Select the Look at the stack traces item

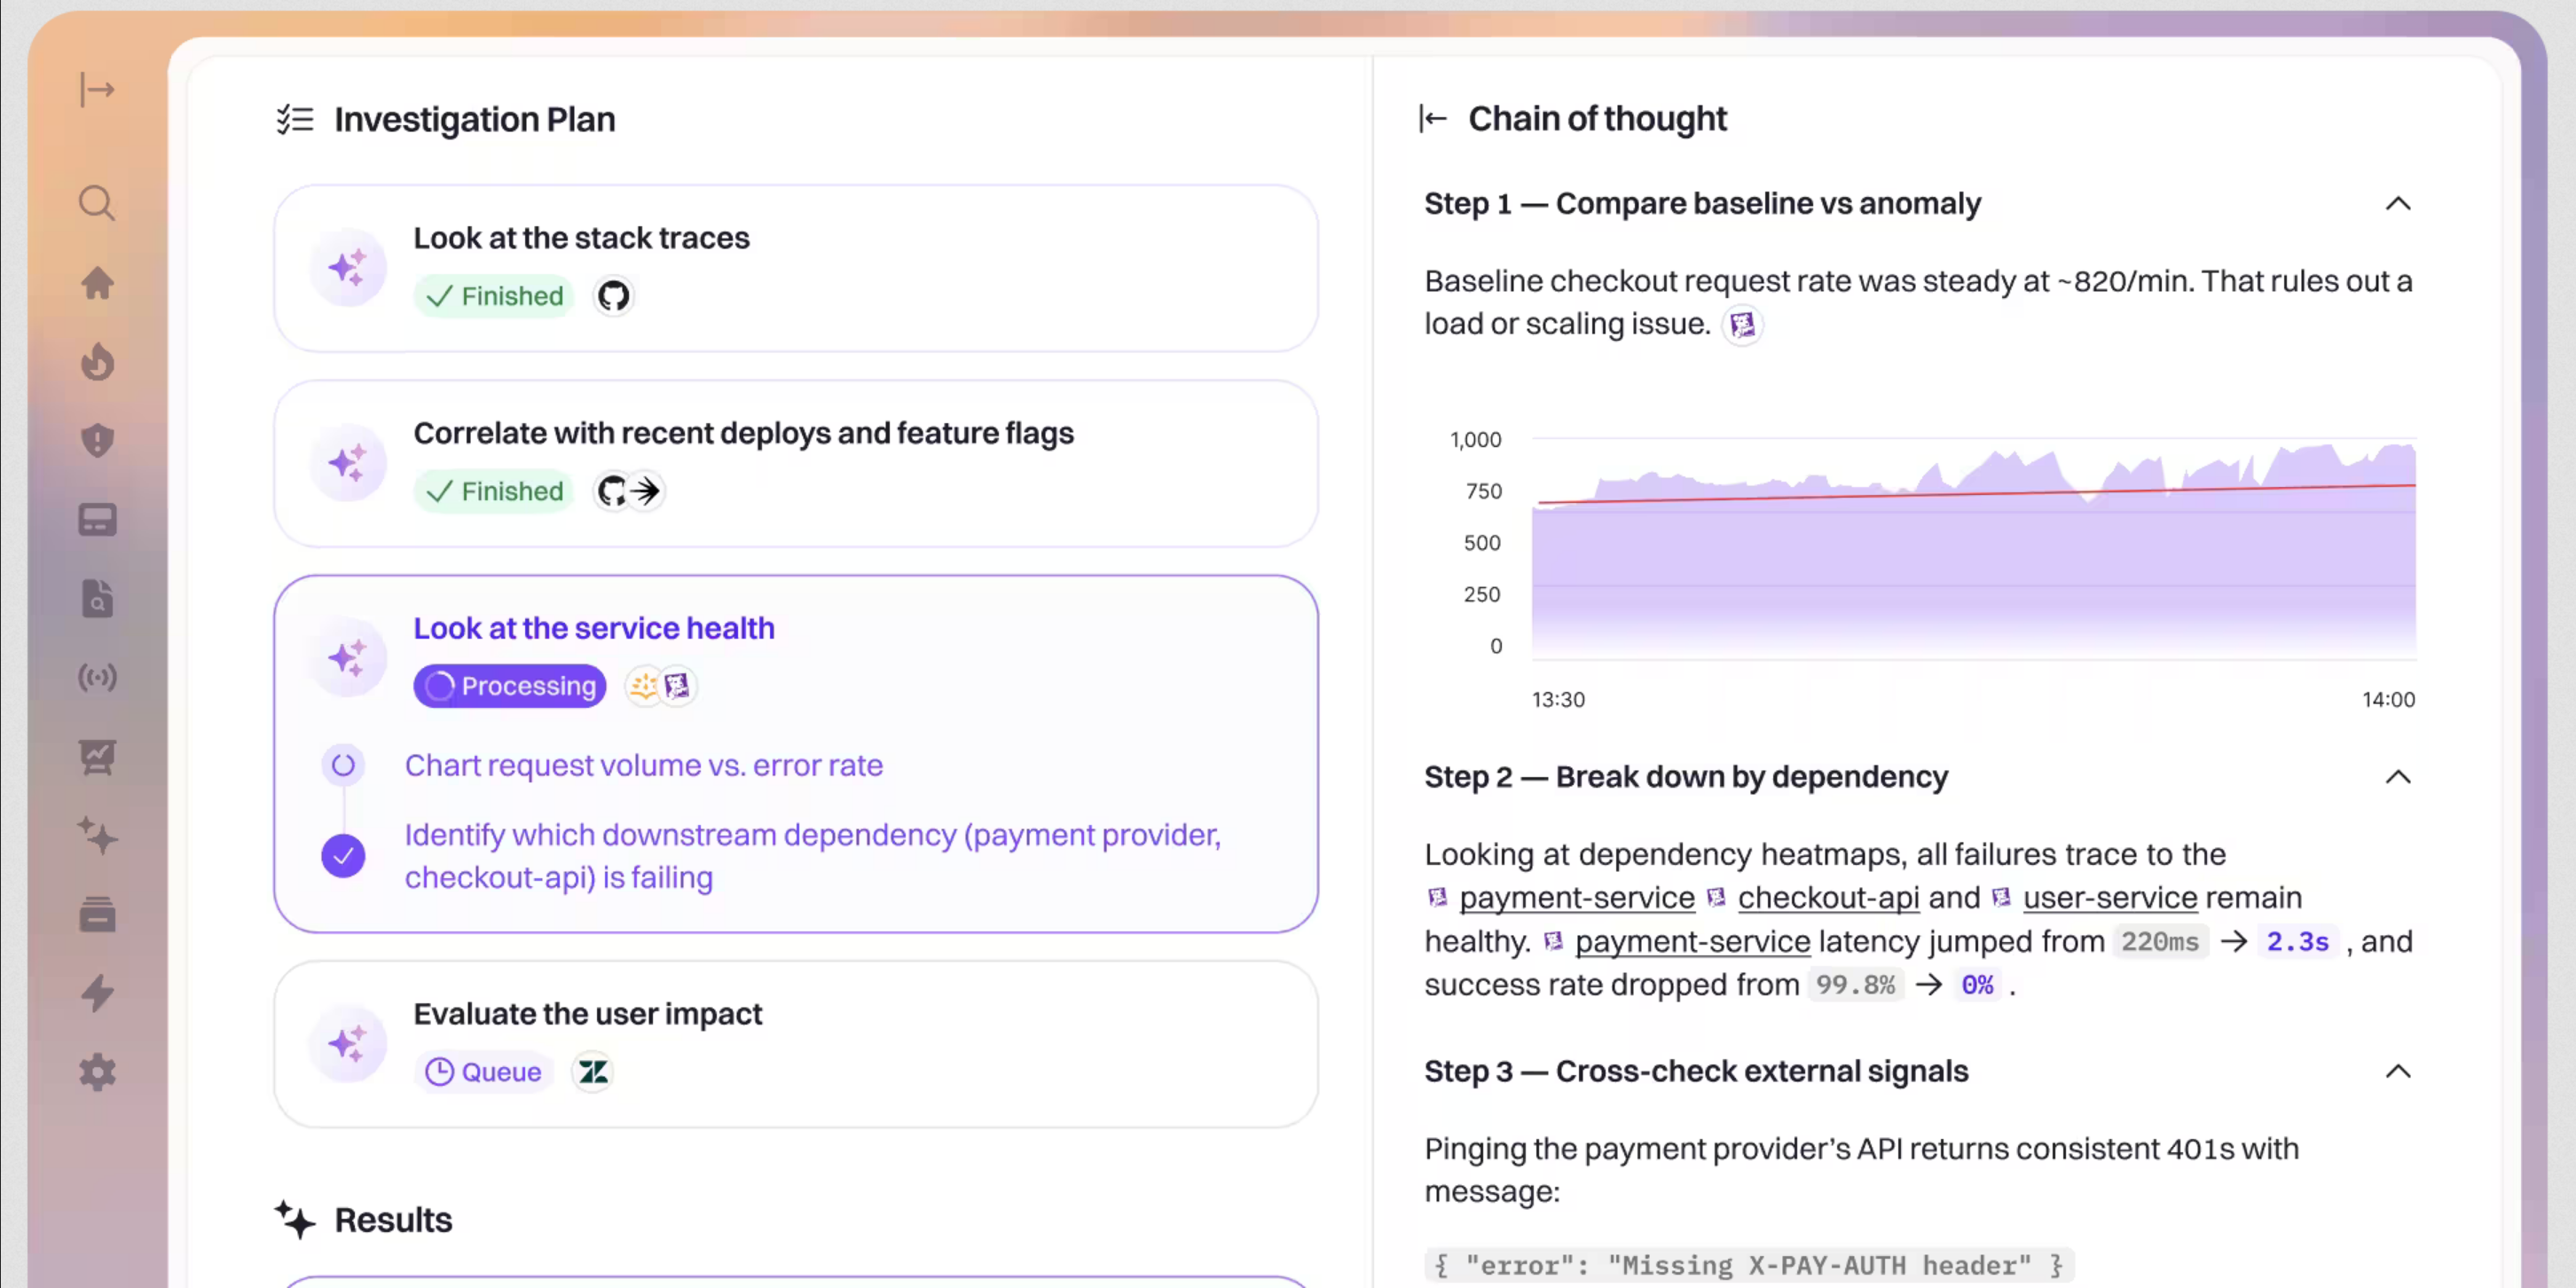point(581,238)
